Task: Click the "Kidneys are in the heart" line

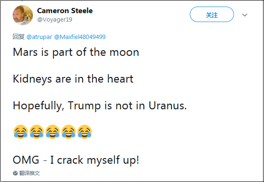Action: click(73, 79)
